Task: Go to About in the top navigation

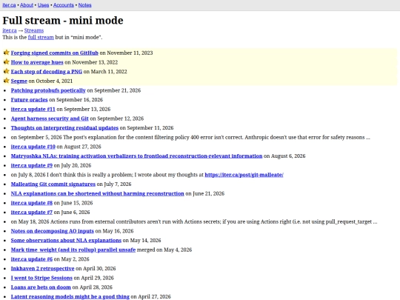Action: click(27, 5)
